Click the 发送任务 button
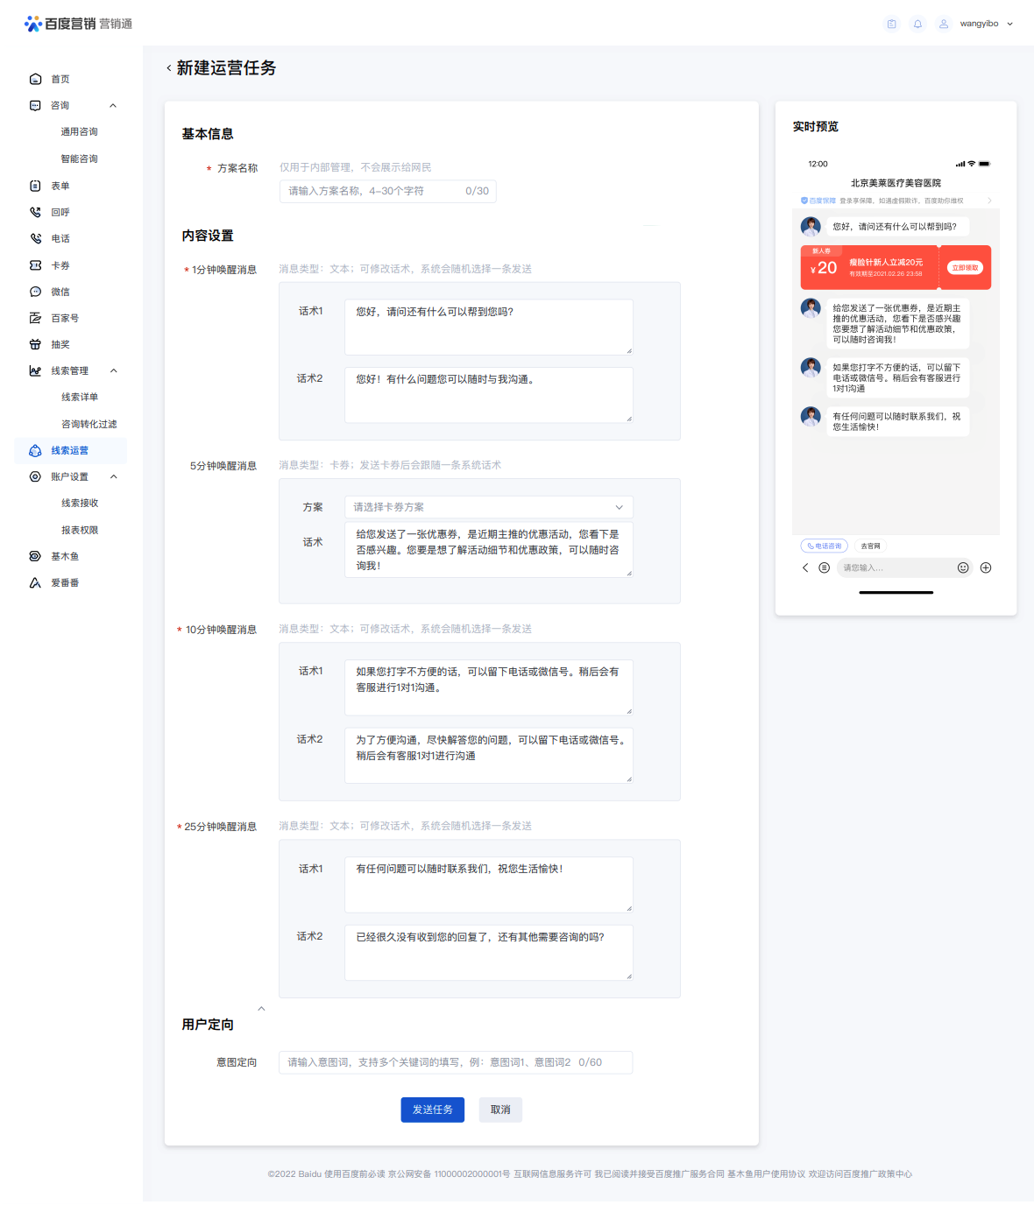The height and width of the screenshot is (1205, 1034). pyautogui.click(x=433, y=1110)
